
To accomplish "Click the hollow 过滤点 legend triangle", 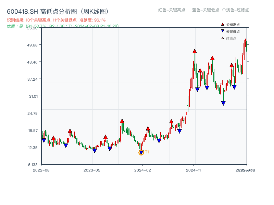I will pos(223,38).
